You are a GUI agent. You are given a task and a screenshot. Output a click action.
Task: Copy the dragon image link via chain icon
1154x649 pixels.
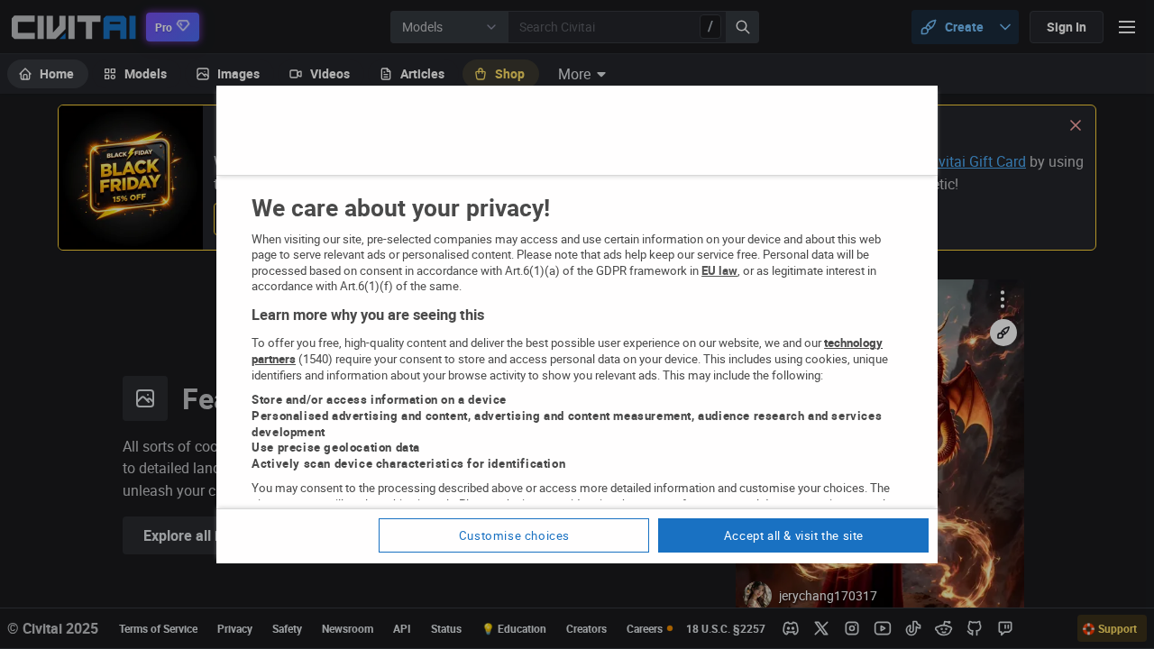click(x=1003, y=332)
